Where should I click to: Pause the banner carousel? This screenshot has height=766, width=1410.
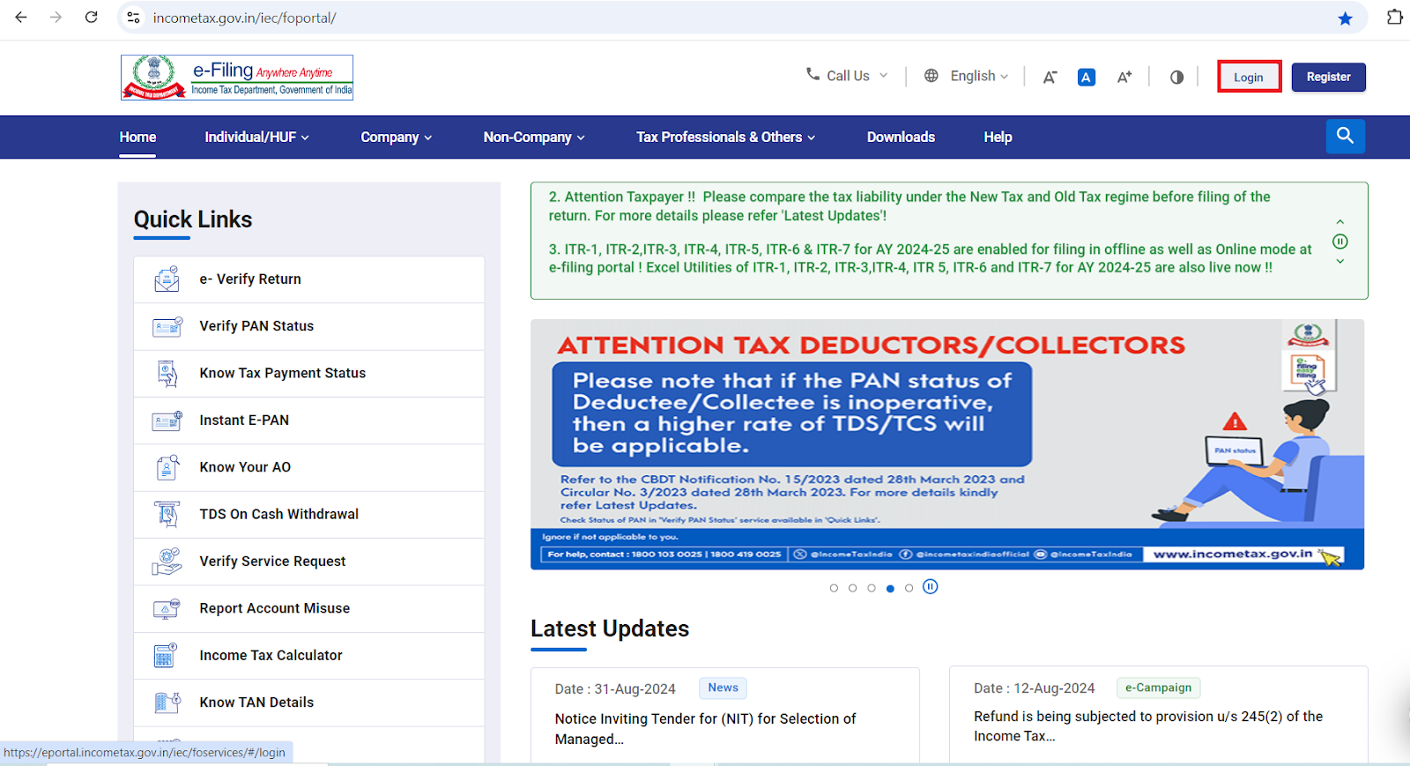click(x=931, y=587)
